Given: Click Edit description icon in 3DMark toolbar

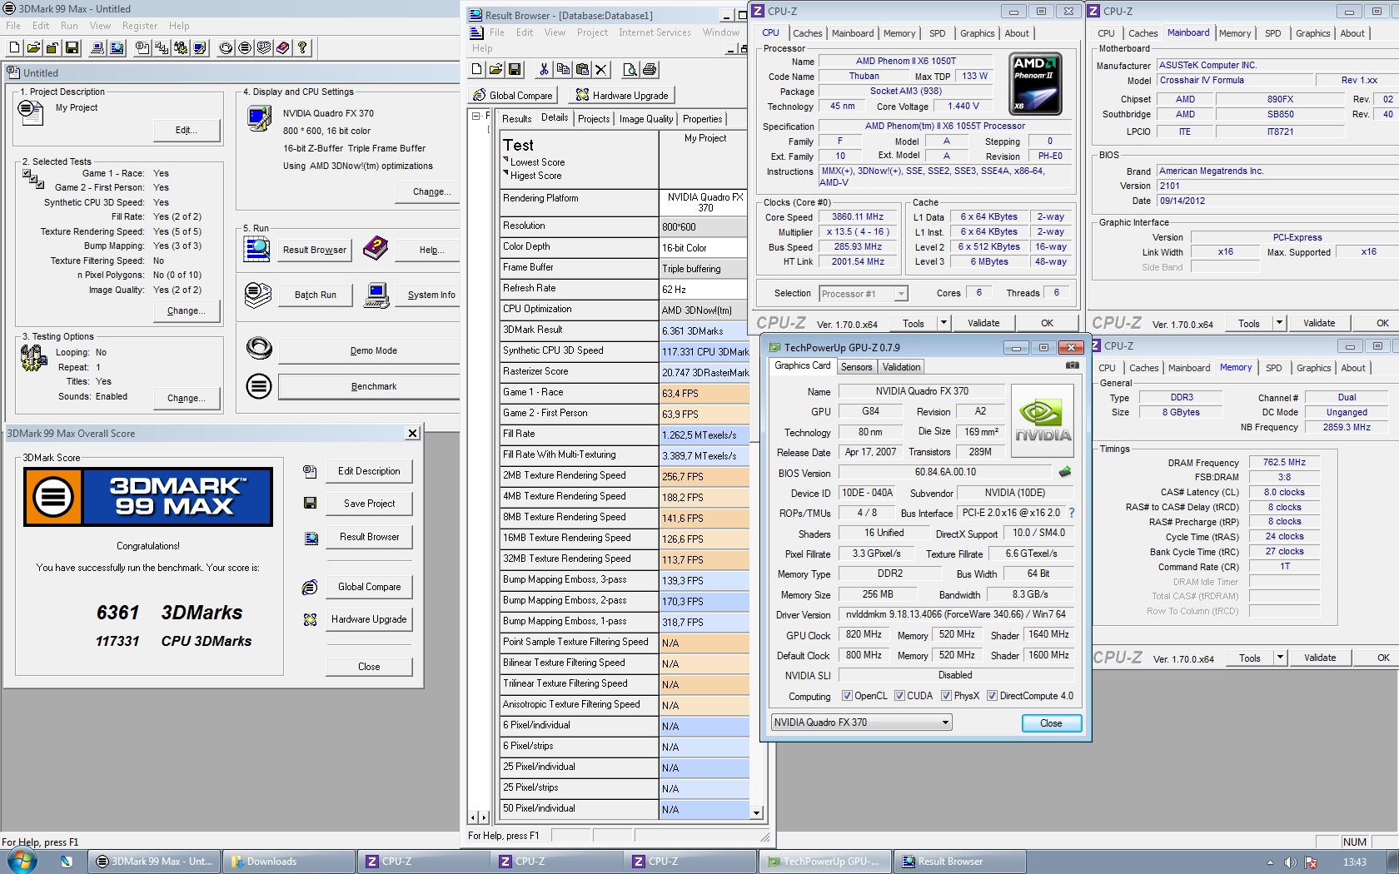Looking at the screenshot, I should (142, 47).
